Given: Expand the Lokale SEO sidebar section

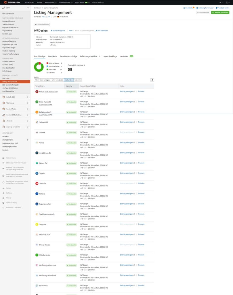Looking at the screenshot, I should tap(28, 97).
